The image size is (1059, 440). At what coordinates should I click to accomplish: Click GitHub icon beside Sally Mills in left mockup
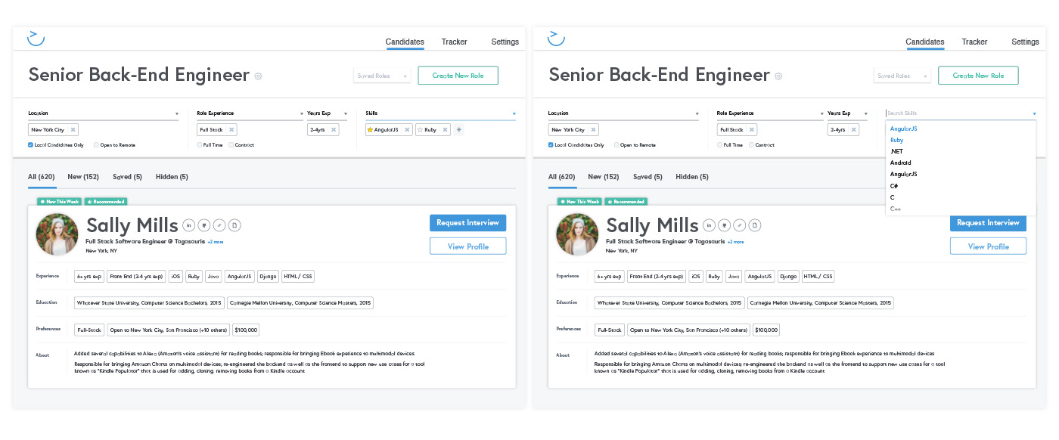click(x=204, y=225)
